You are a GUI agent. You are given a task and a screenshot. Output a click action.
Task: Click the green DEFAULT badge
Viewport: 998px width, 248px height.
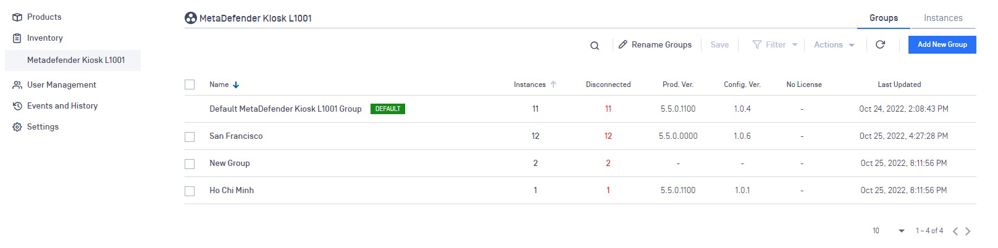388,109
